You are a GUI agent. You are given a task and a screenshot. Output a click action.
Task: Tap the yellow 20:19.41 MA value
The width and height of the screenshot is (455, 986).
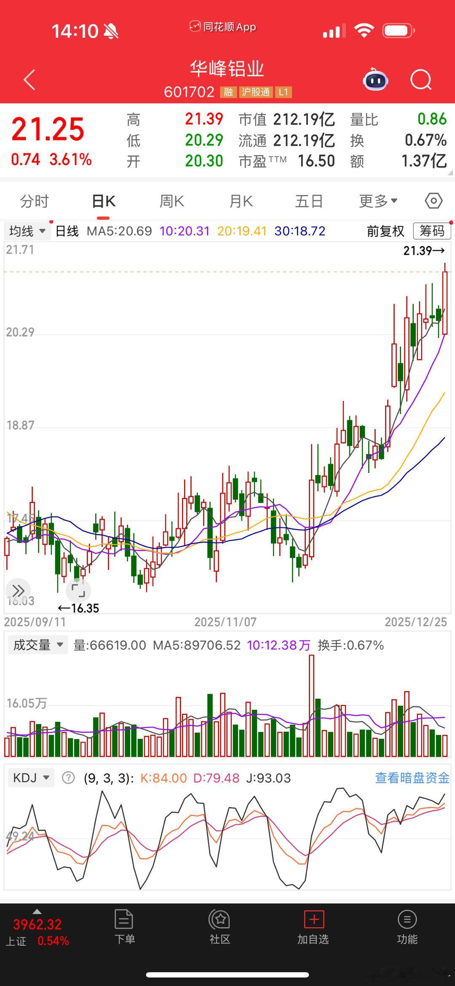tap(242, 231)
